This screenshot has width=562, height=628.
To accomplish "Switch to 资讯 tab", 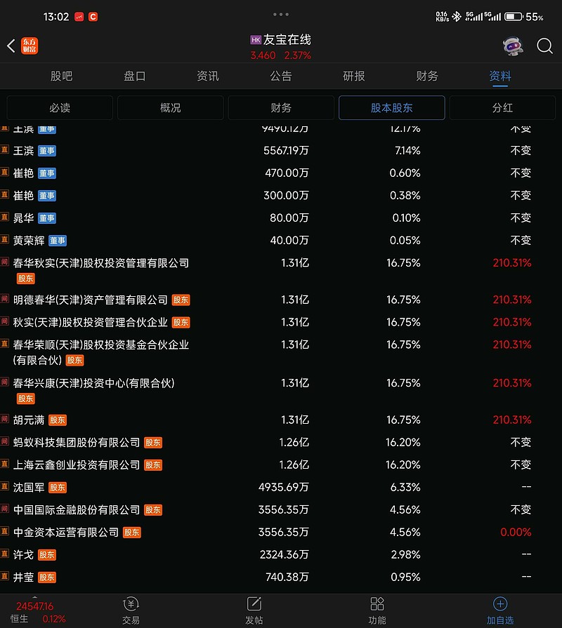I will (208, 76).
